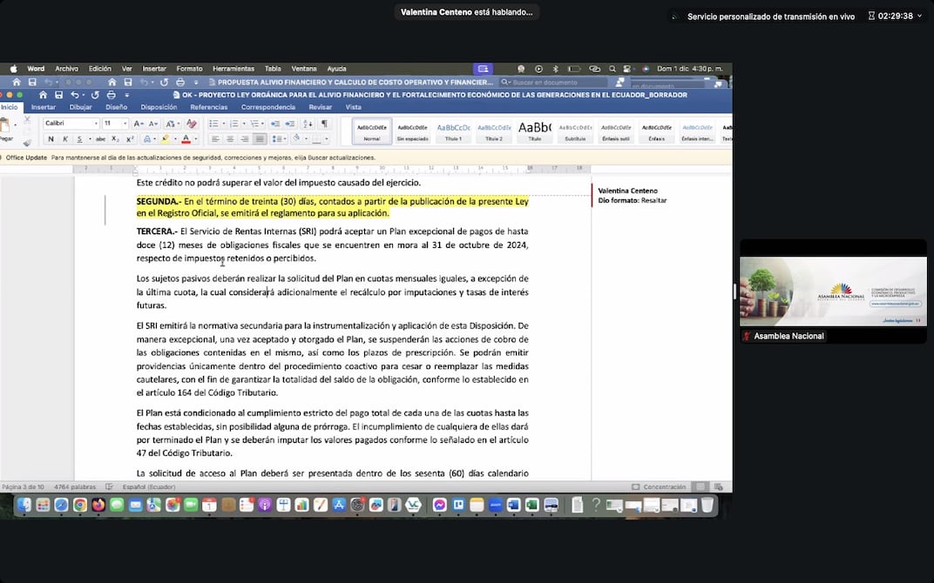Click the format painter brush icon

click(27, 142)
